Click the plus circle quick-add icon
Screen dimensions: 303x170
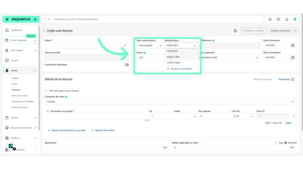(270, 19)
